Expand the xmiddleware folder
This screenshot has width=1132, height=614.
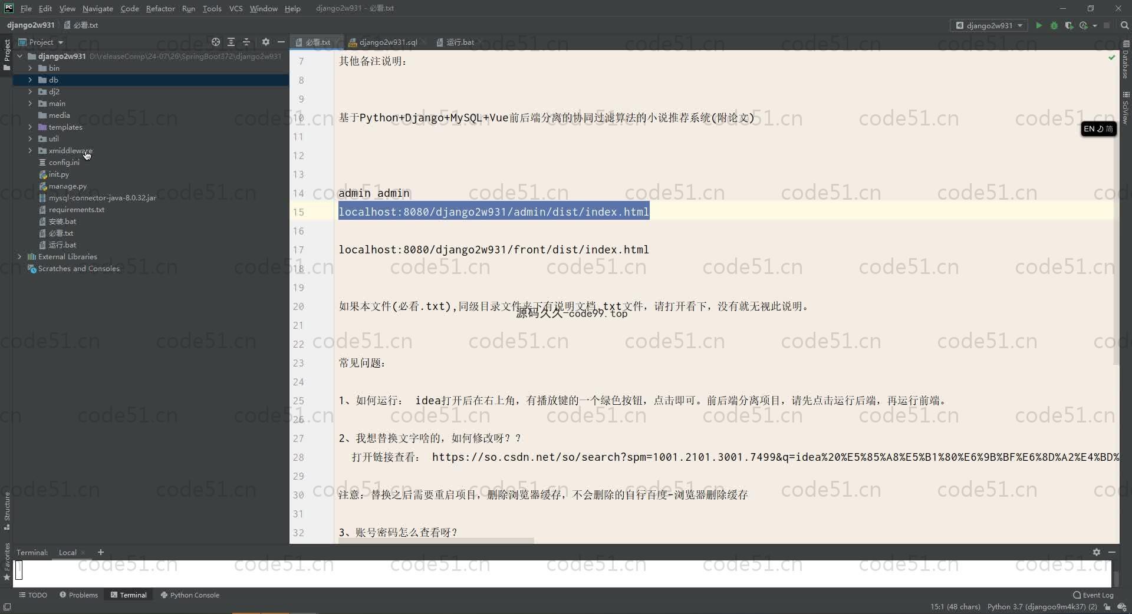click(30, 151)
